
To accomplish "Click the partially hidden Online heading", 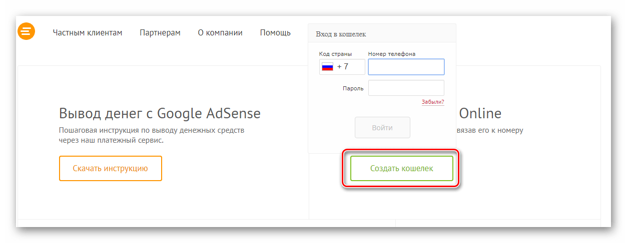I will click(480, 113).
